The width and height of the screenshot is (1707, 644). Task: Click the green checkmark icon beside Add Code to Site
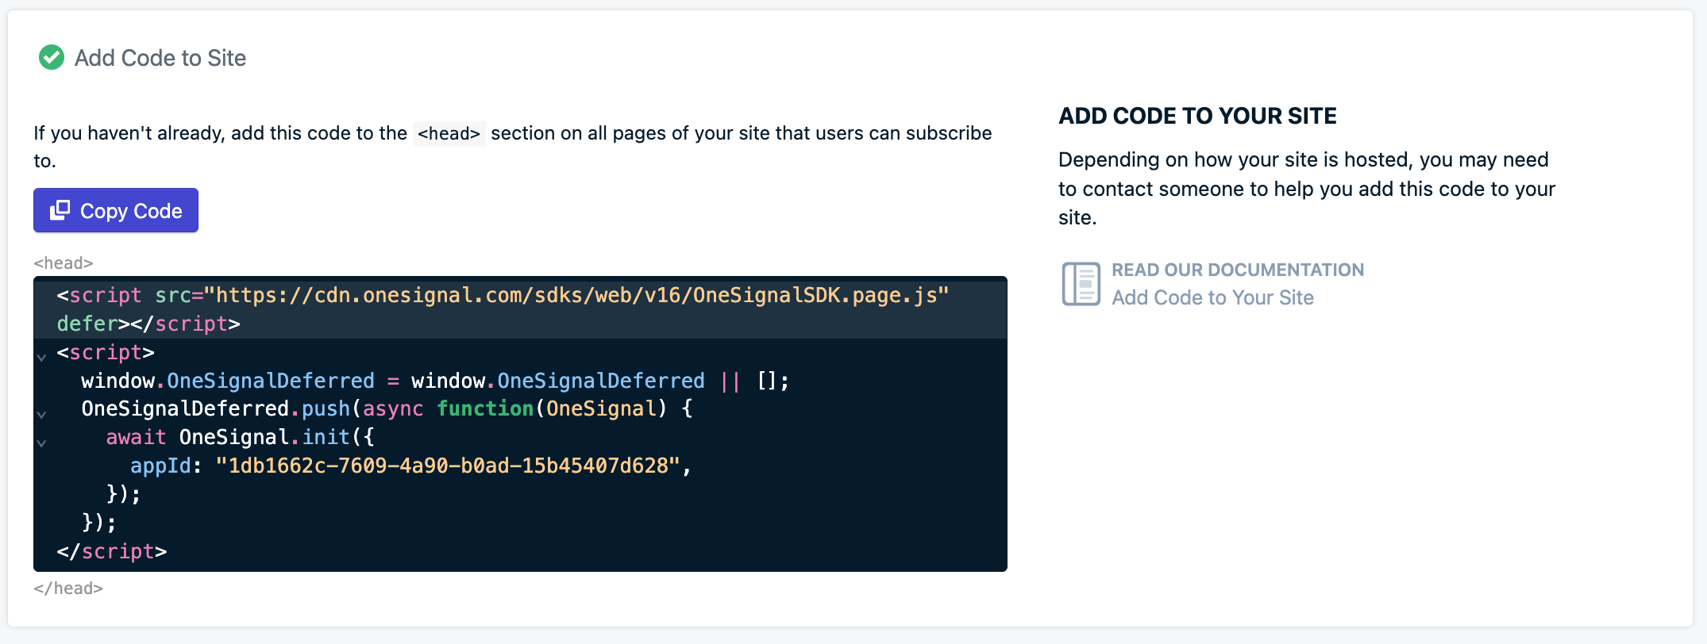coord(52,57)
